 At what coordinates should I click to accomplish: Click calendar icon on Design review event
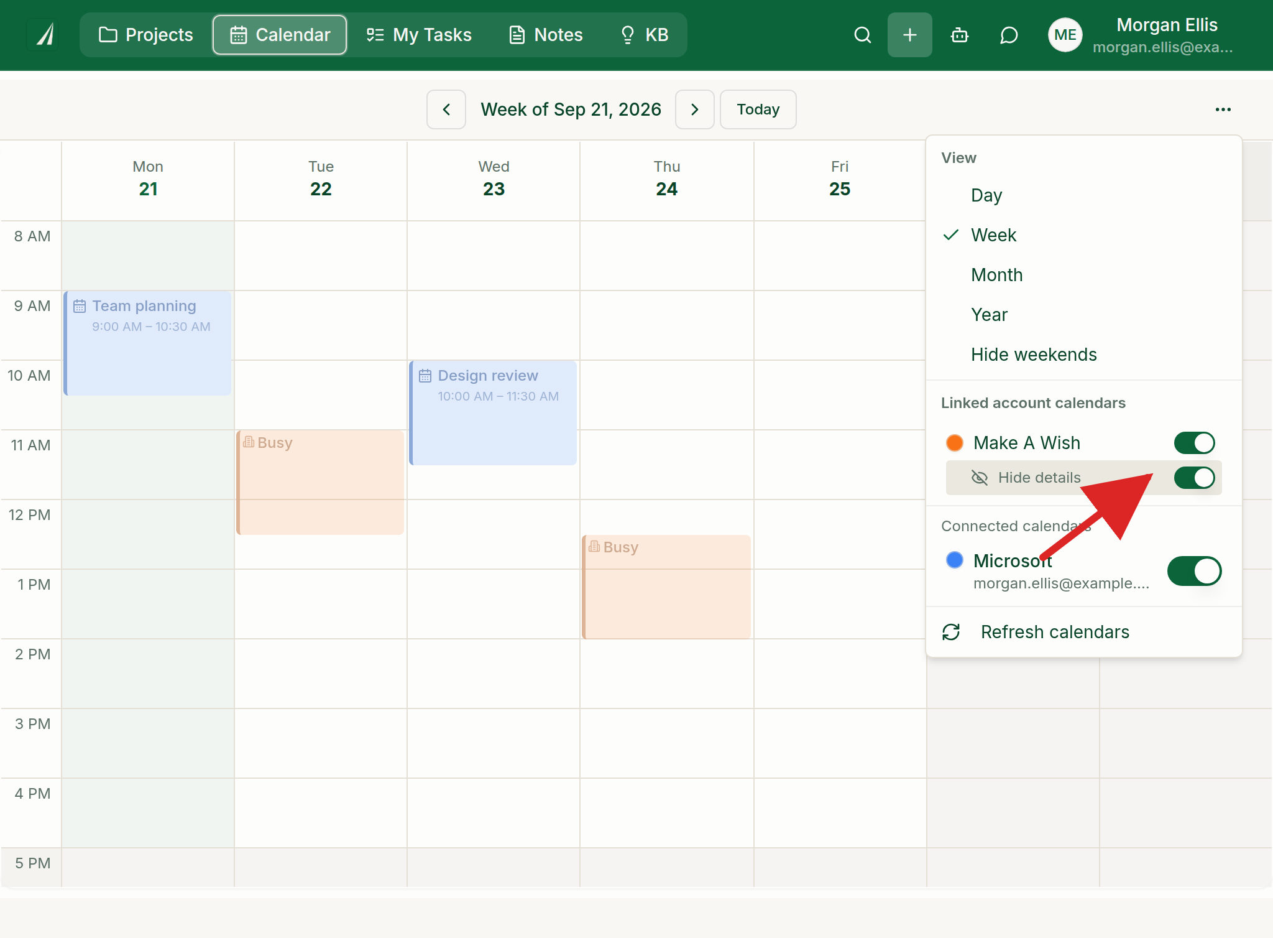[x=425, y=376]
